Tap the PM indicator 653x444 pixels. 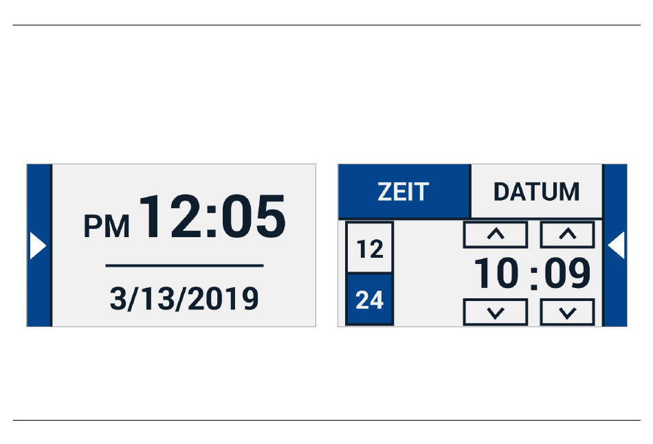pos(107,226)
